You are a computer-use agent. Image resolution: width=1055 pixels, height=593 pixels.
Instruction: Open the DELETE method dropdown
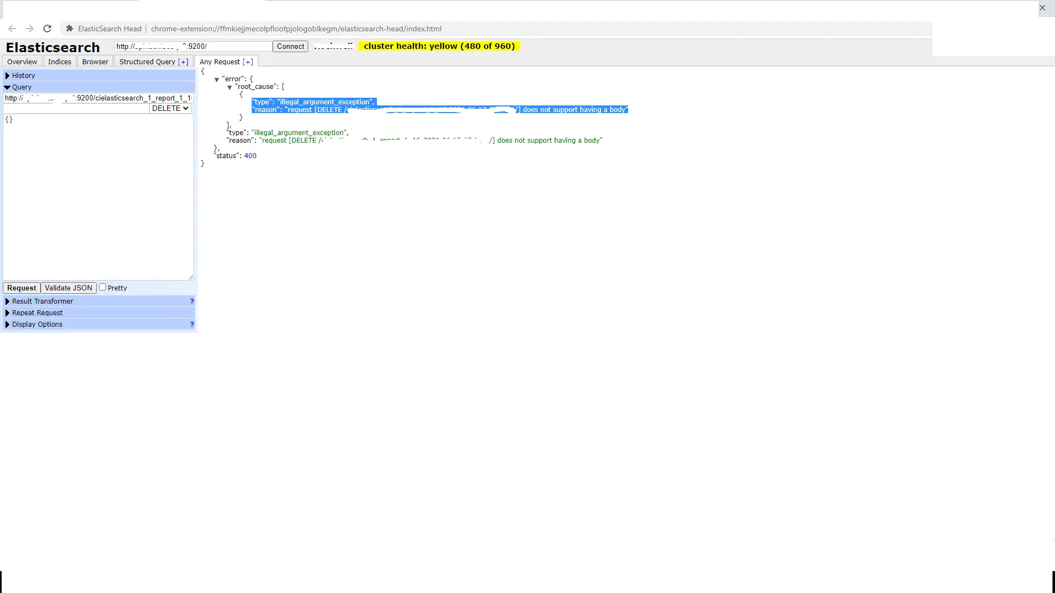[170, 109]
